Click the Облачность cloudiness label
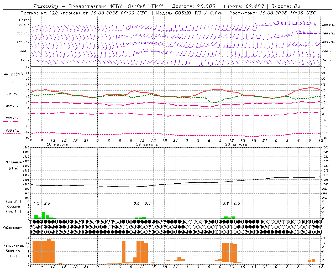This screenshot has height=269, width=336. [13, 228]
